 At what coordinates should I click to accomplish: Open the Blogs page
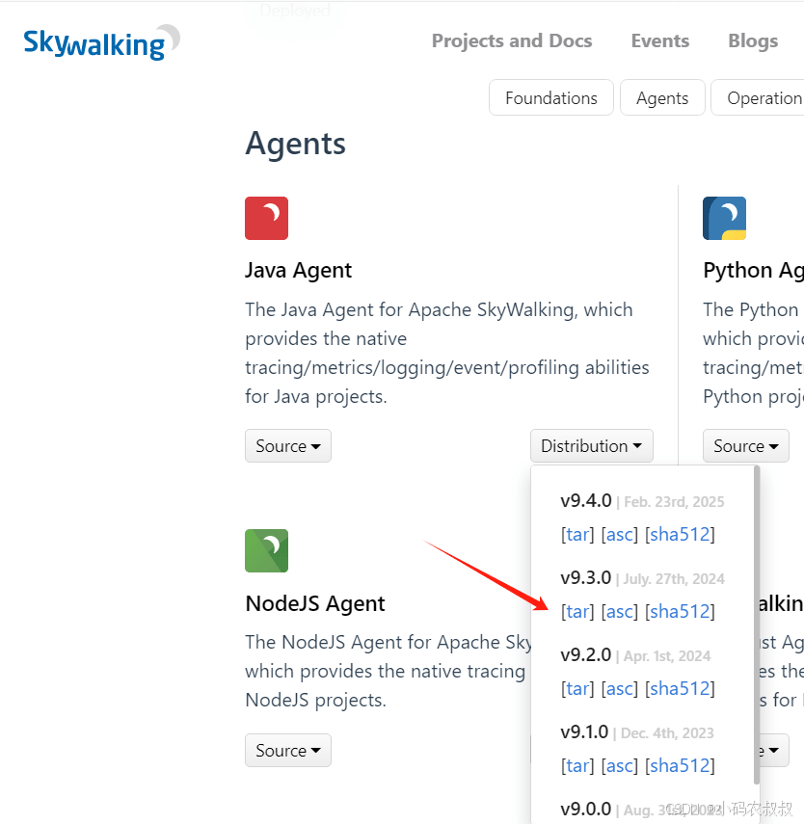coord(753,41)
